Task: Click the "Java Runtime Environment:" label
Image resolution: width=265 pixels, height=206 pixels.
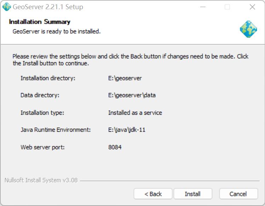Action: point(56,130)
